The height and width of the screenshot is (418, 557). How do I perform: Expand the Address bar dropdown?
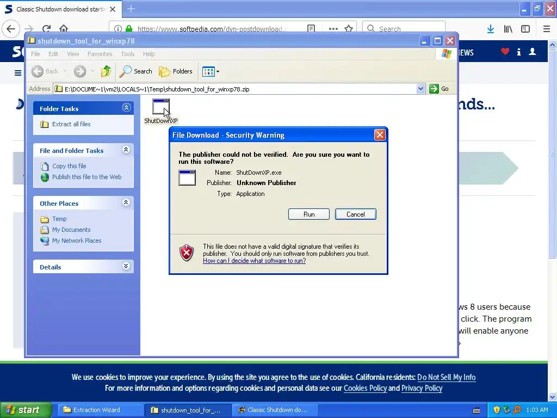(x=420, y=89)
